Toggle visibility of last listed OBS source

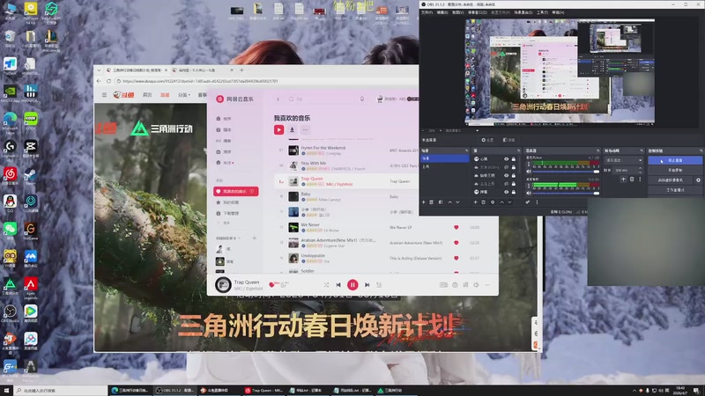[506, 192]
